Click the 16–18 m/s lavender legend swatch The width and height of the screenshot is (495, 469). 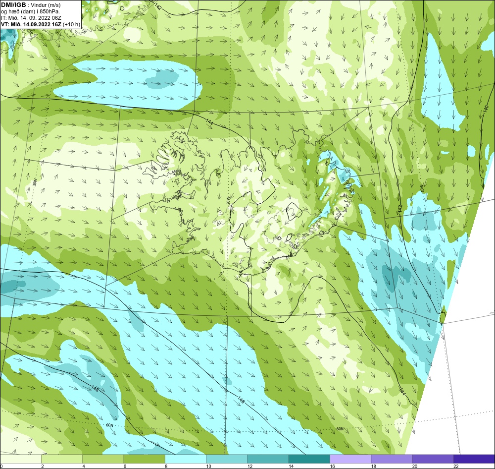point(350,459)
